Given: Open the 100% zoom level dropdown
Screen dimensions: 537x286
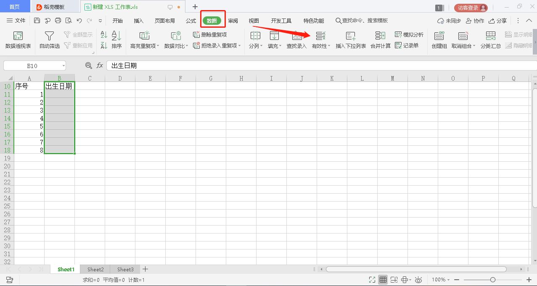Looking at the screenshot, I should [x=441, y=280].
